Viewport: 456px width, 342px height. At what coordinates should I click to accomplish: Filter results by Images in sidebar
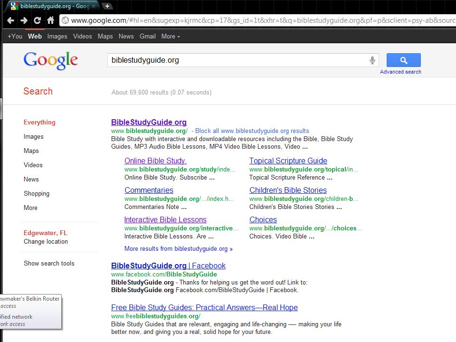[33, 137]
